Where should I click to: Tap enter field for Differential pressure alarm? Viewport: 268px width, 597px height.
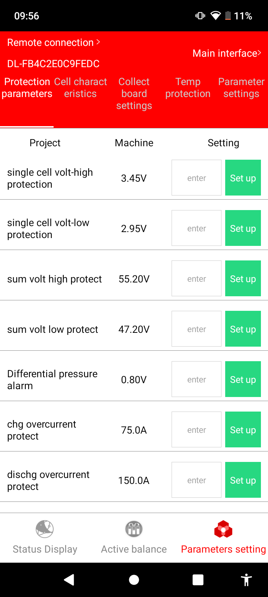coord(197,379)
